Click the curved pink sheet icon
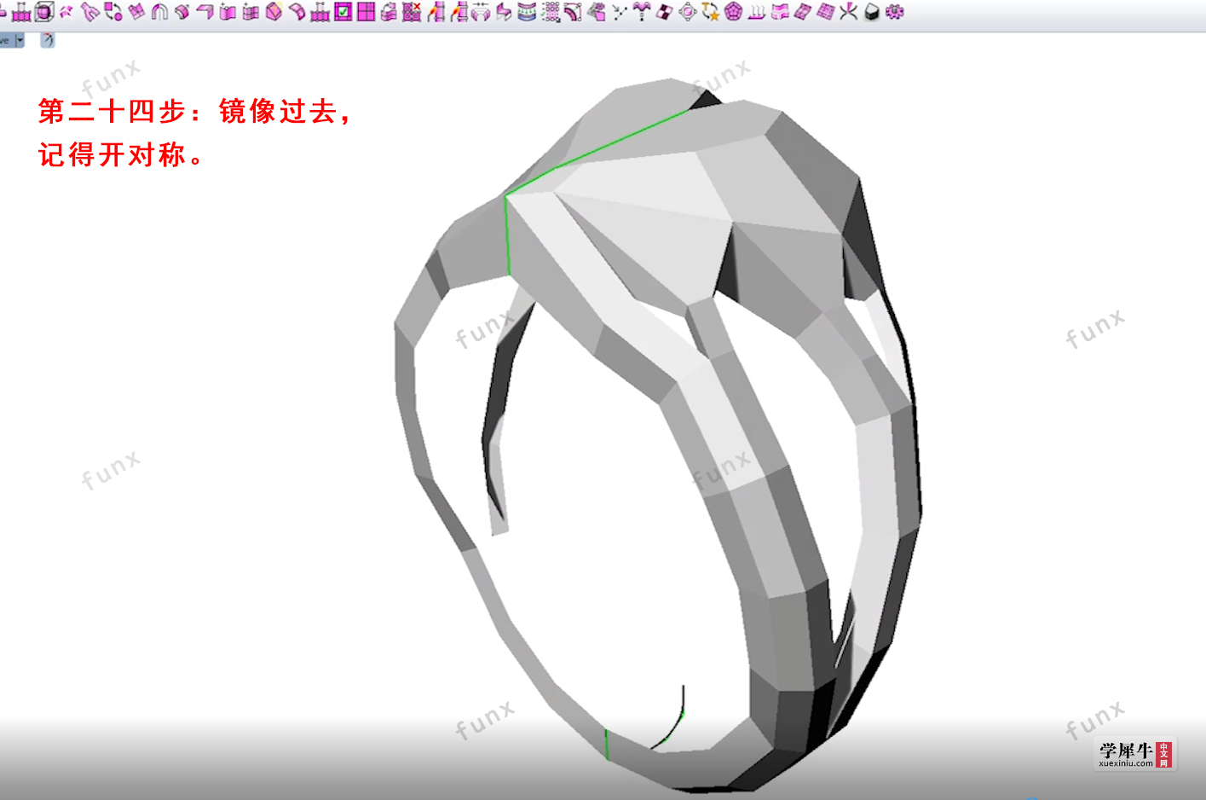 (297, 12)
